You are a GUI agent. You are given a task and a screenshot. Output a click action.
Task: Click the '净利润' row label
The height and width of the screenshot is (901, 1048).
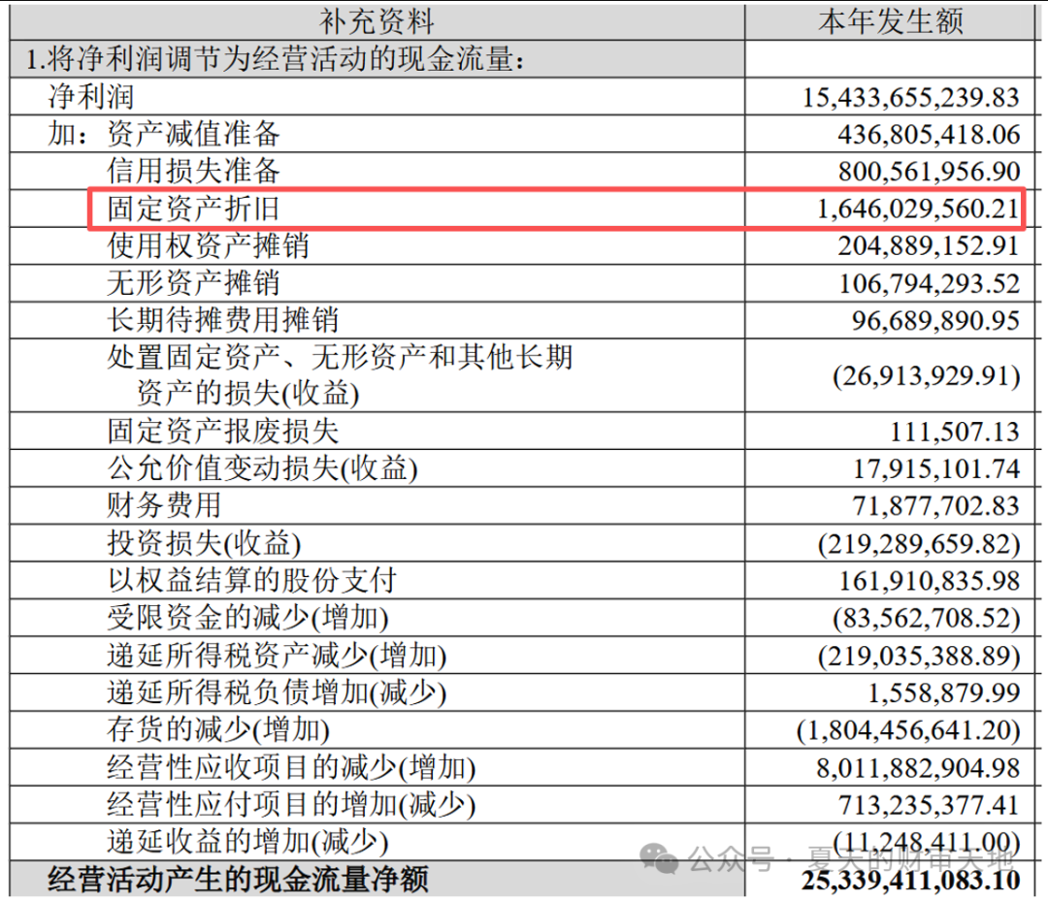(91, 97)
